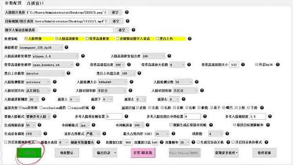Viewport: 293px width, 165px height.
Task: Open the 显存占用模式 严格 dropdown
Action: pyautogui.click(x=92, y=133)
